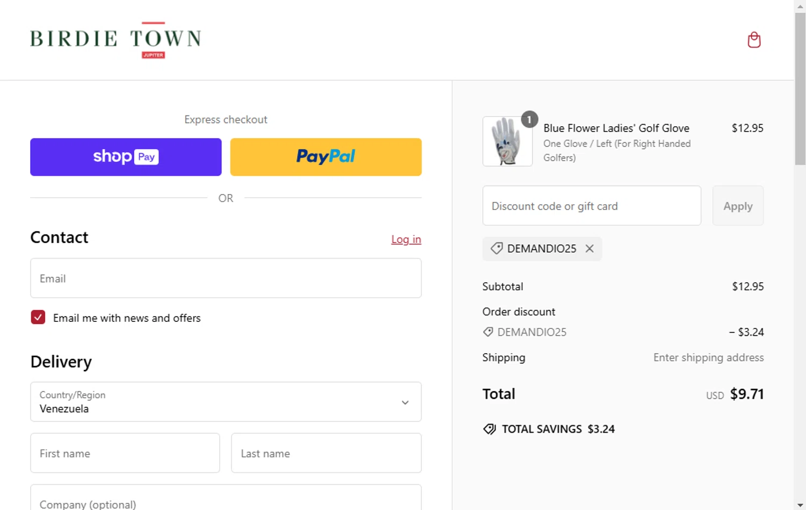
Task: Click the First name field
Action: [x=125, y=453]
